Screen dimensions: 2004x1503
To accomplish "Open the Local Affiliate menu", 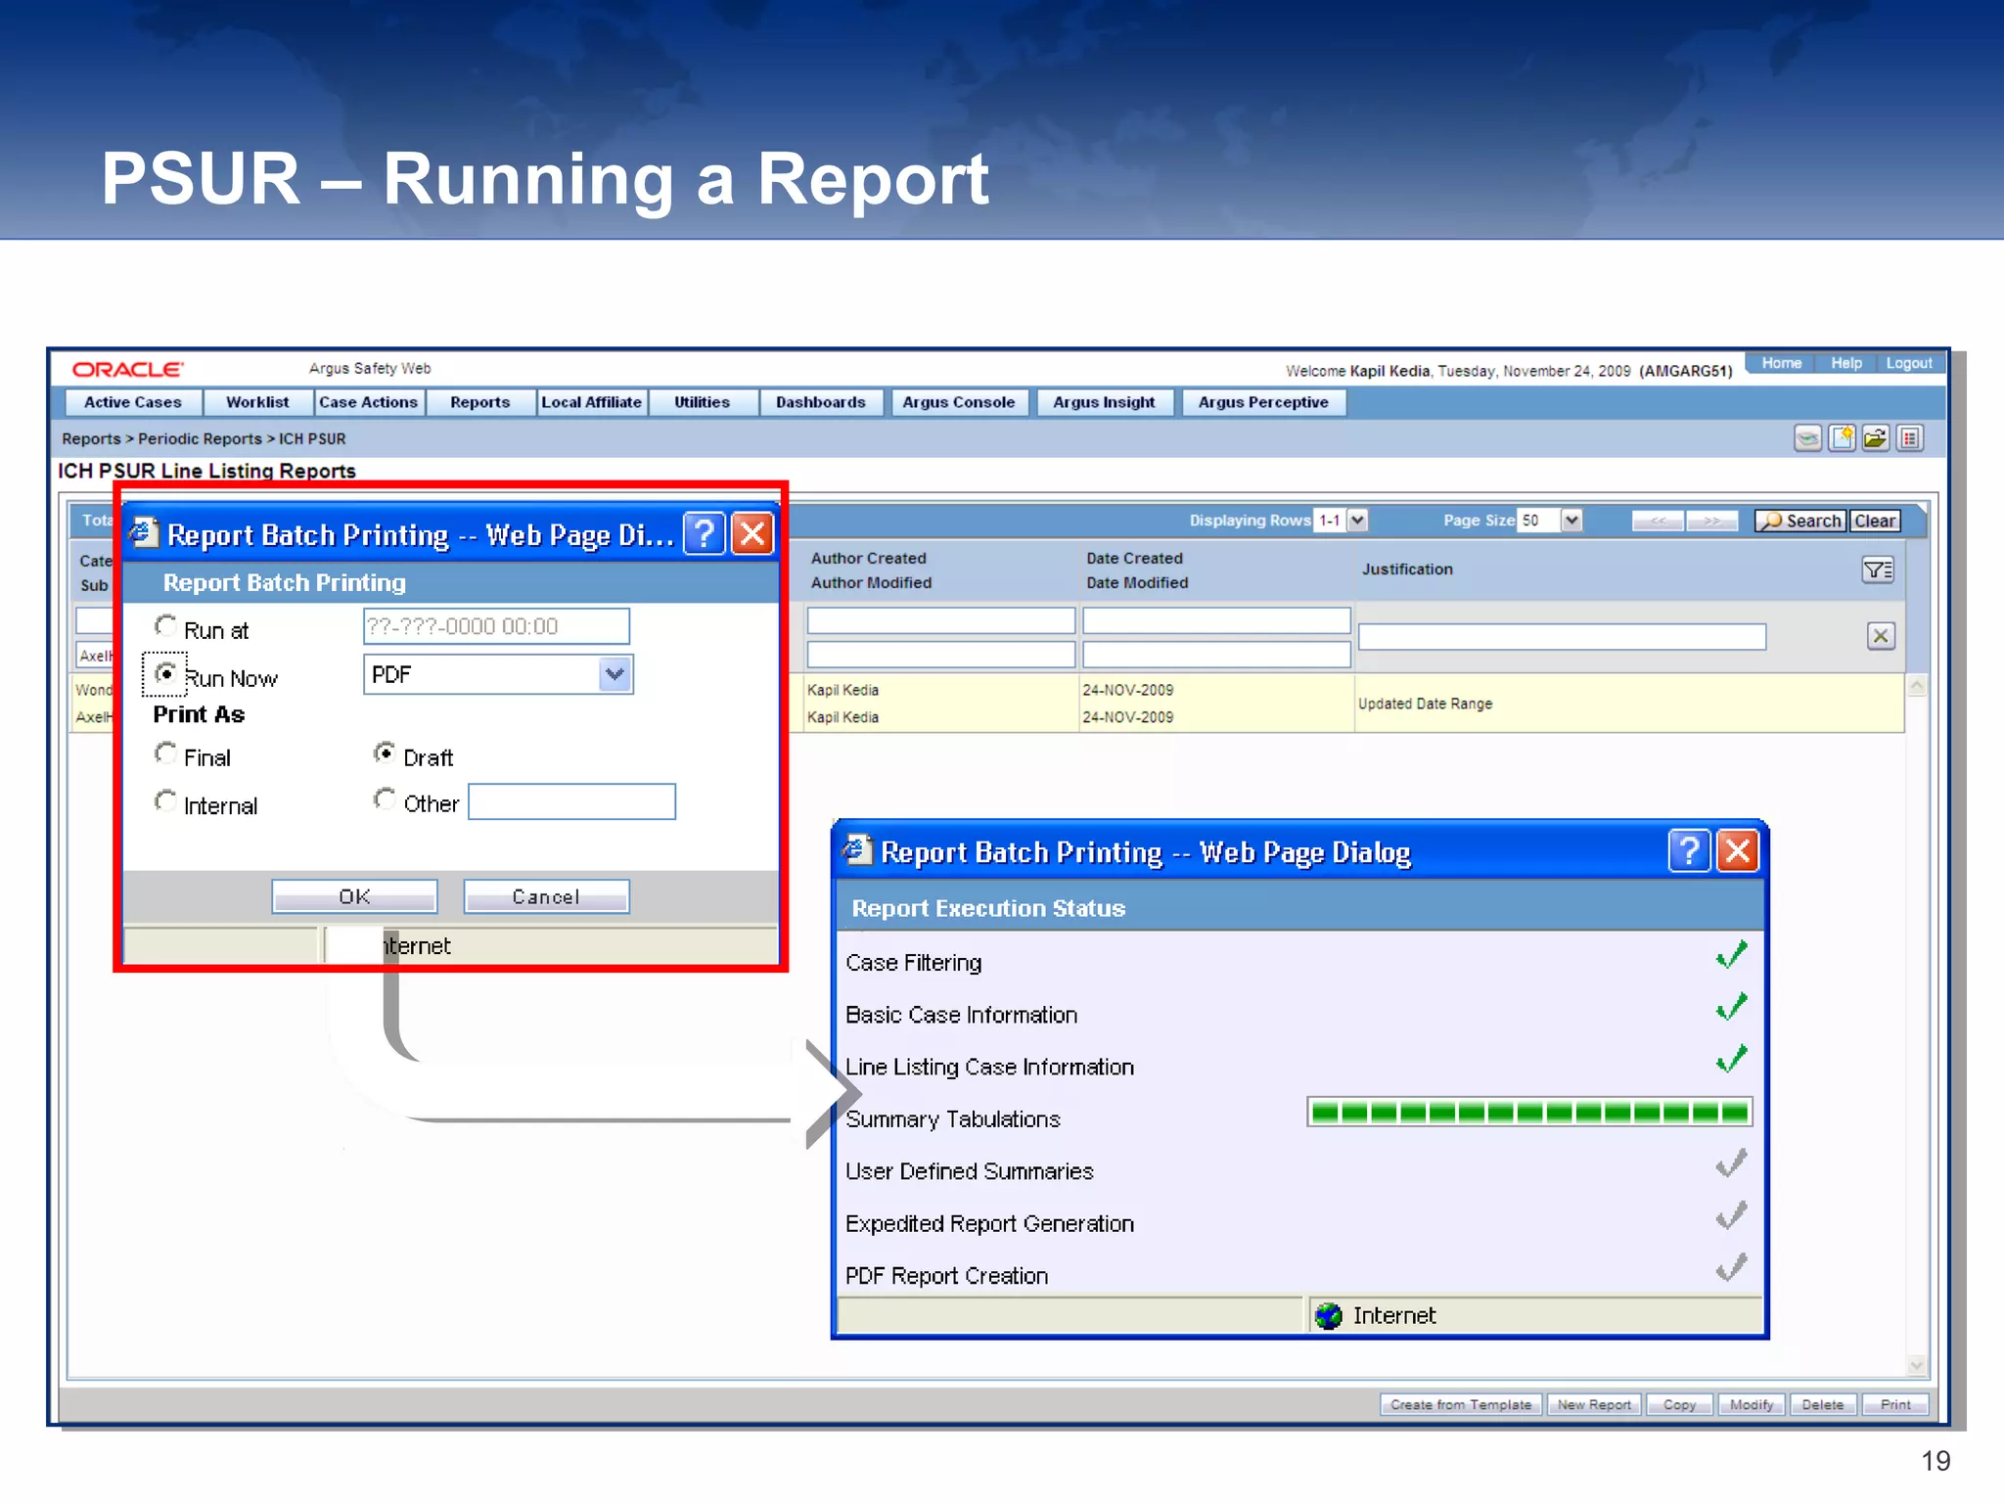I will tap(592, 402).
